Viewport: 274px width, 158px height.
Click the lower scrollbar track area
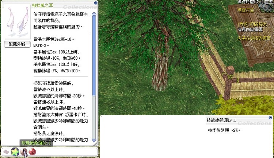[94, 117]
